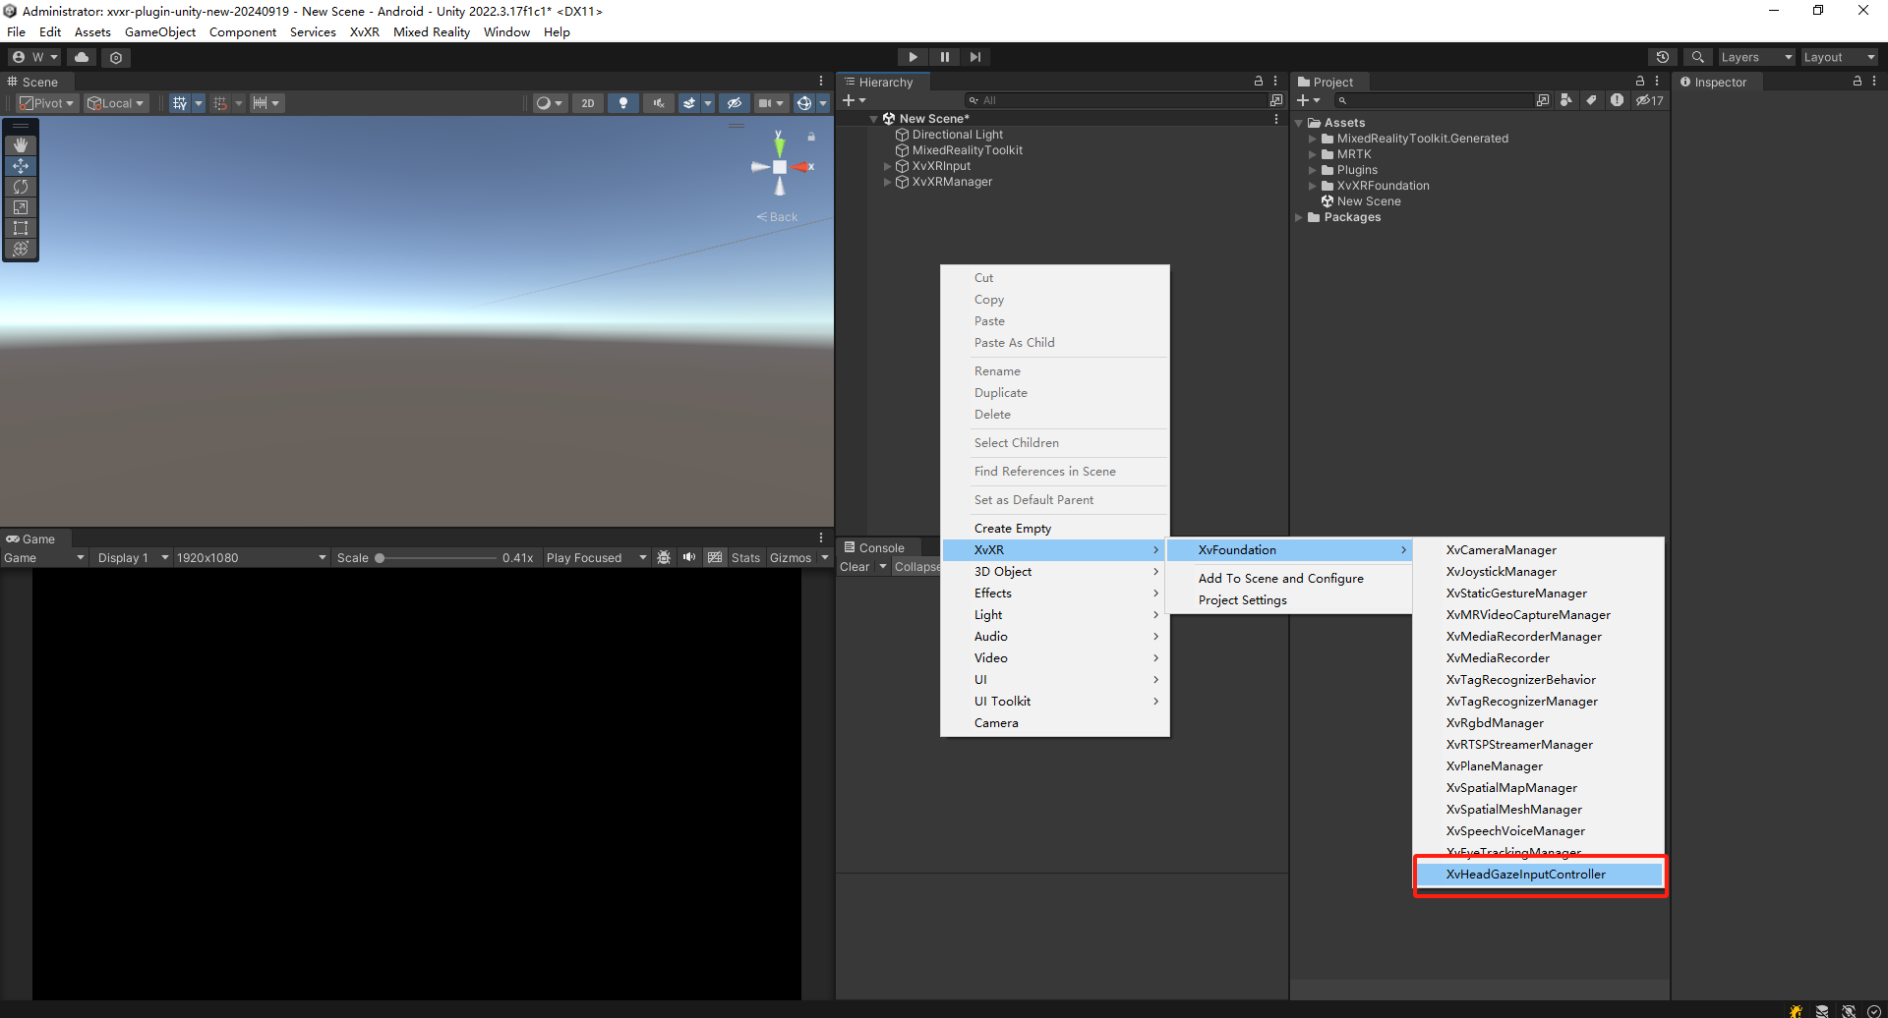Click the Play button
Viewport: 1888px width, 1018px height.
[x=913, y=57]
